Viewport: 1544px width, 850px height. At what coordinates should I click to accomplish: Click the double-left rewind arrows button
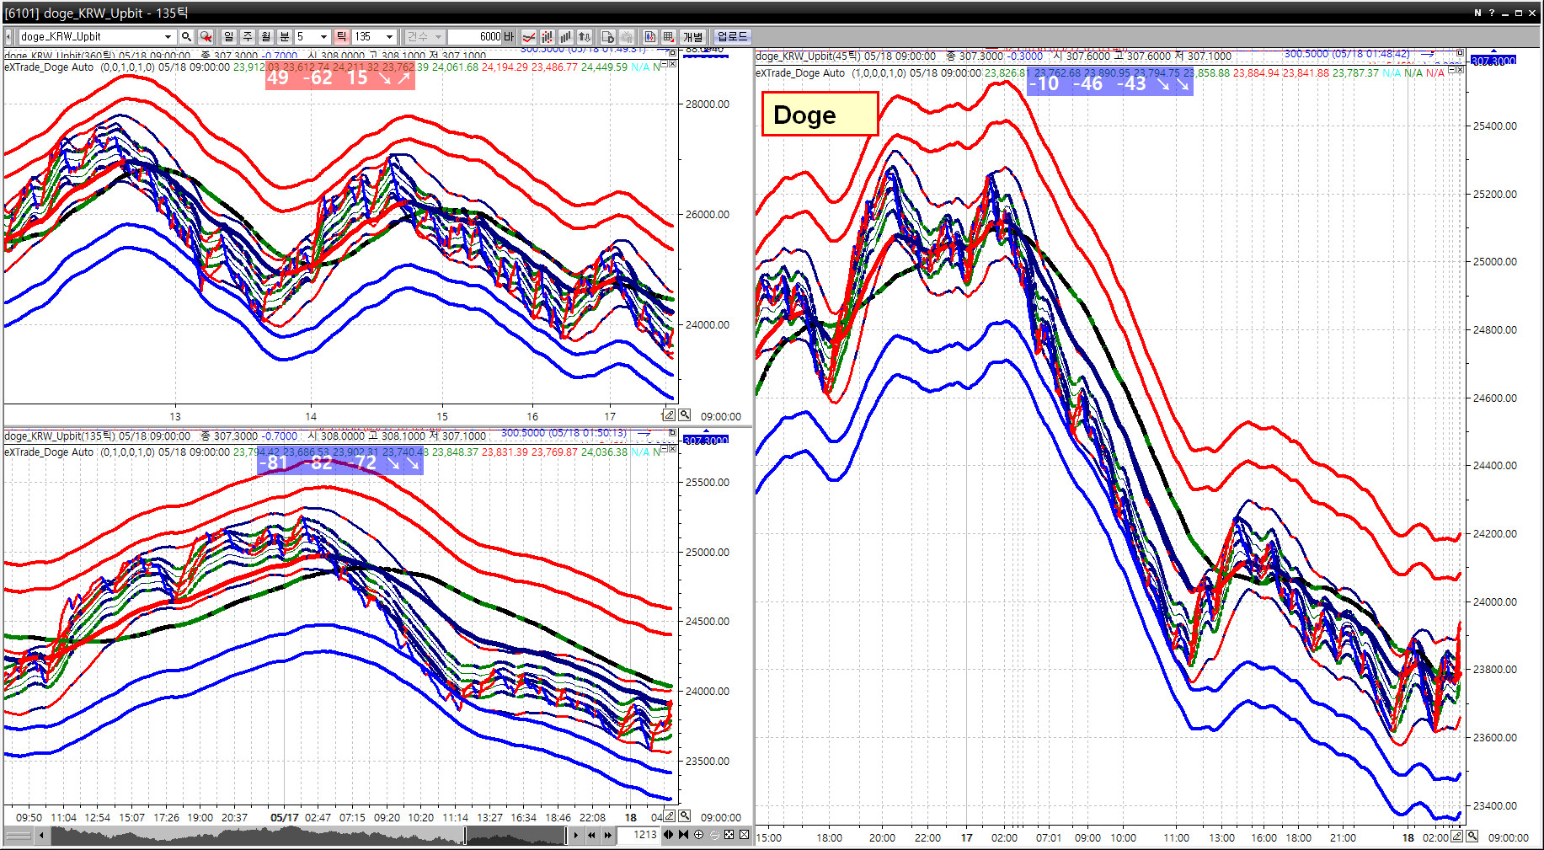[x=592, y=835]
